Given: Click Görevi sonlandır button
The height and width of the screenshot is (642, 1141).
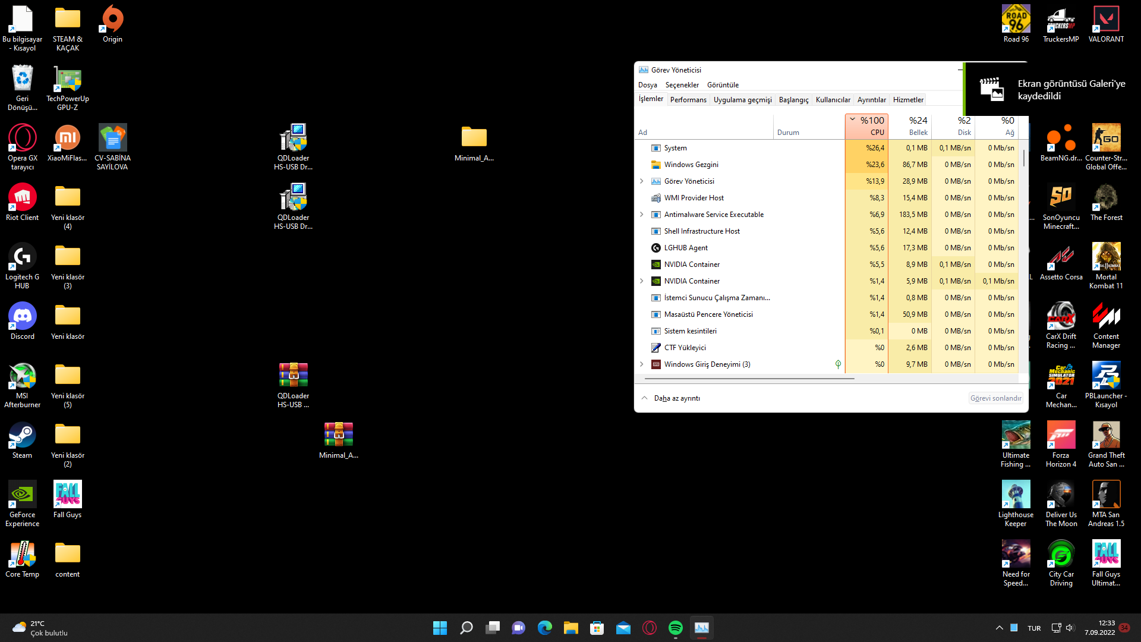Looking at the screenshot, I should (x=995, y=398).
